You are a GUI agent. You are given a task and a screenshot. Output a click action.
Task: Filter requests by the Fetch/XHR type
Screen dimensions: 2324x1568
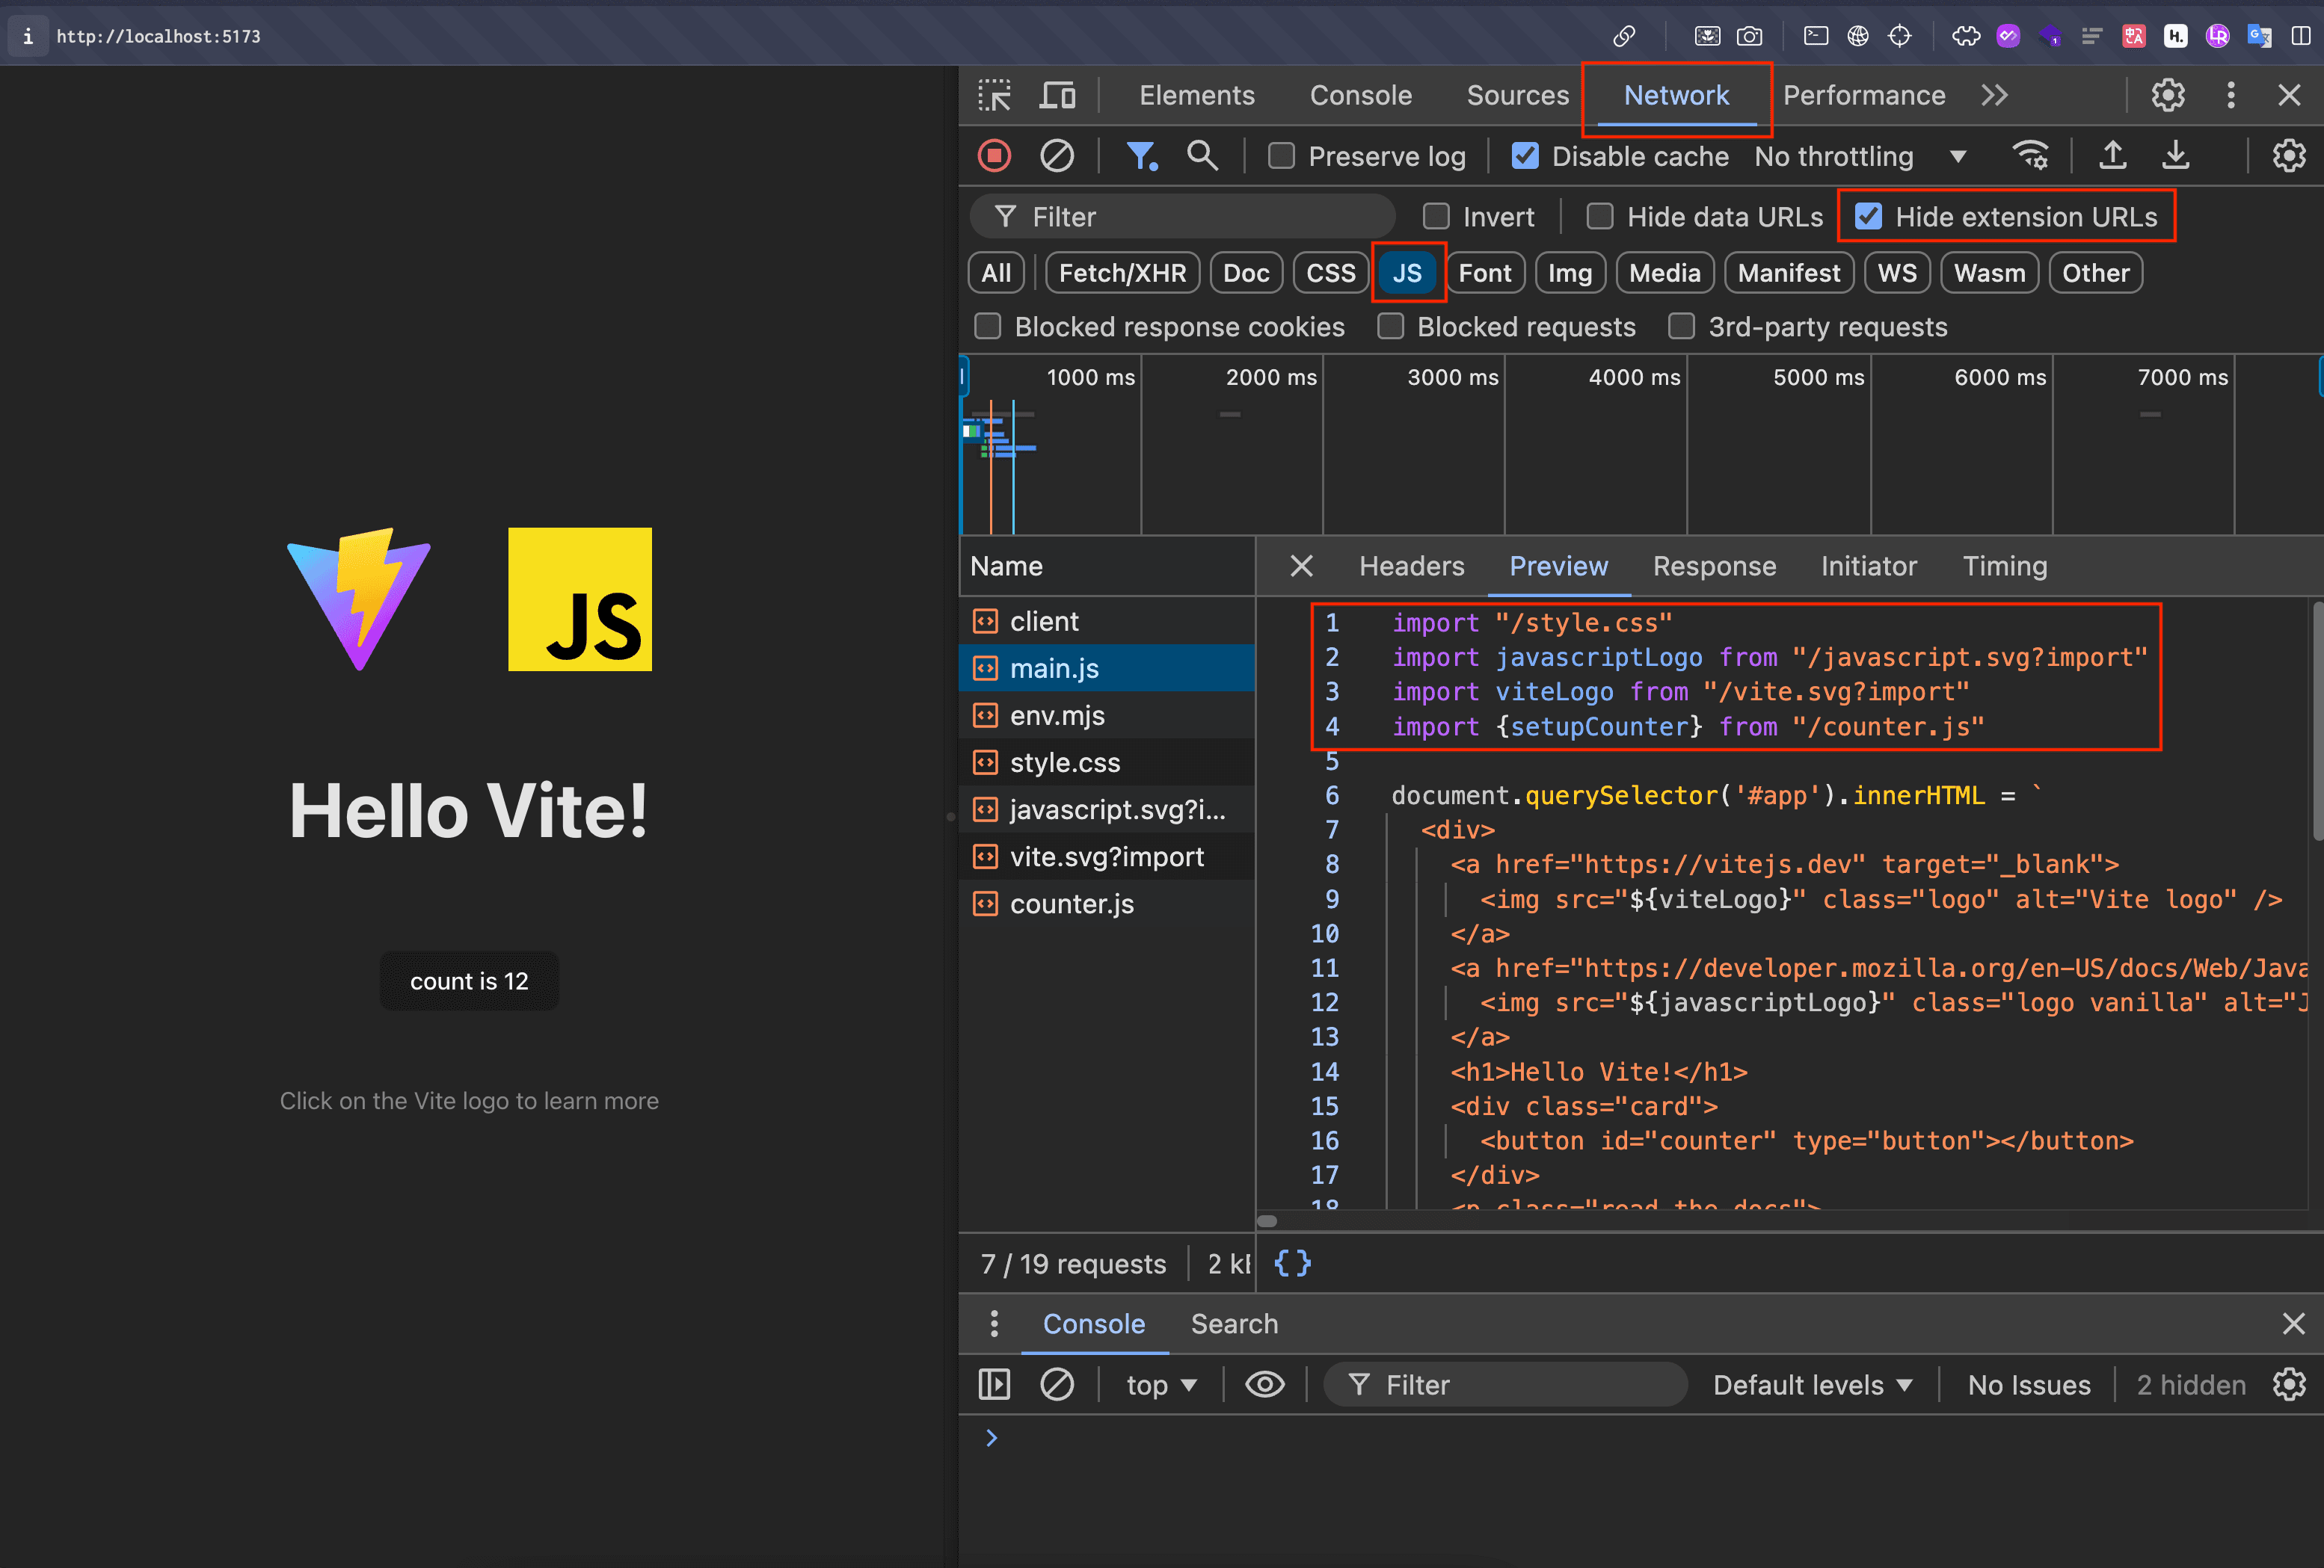tap(1122, 273)
